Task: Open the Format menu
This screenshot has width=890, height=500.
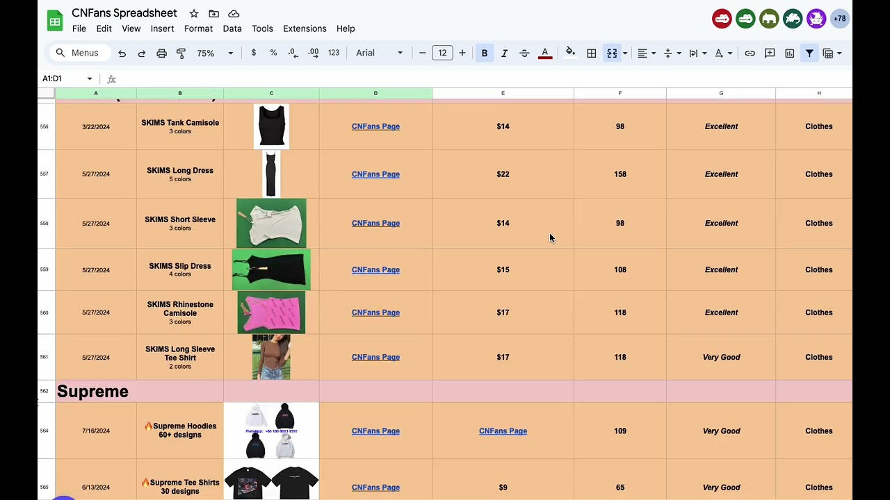Action: tap(198, 28)
